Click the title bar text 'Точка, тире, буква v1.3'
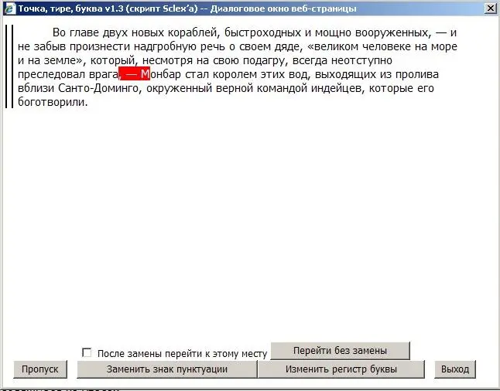This screenshot has width=500, height=391. 70,8
